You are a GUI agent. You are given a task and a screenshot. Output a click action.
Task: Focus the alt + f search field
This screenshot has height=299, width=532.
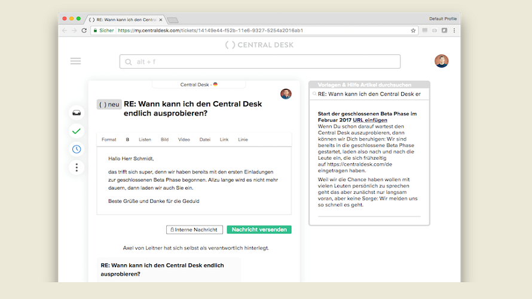point(260,62)
